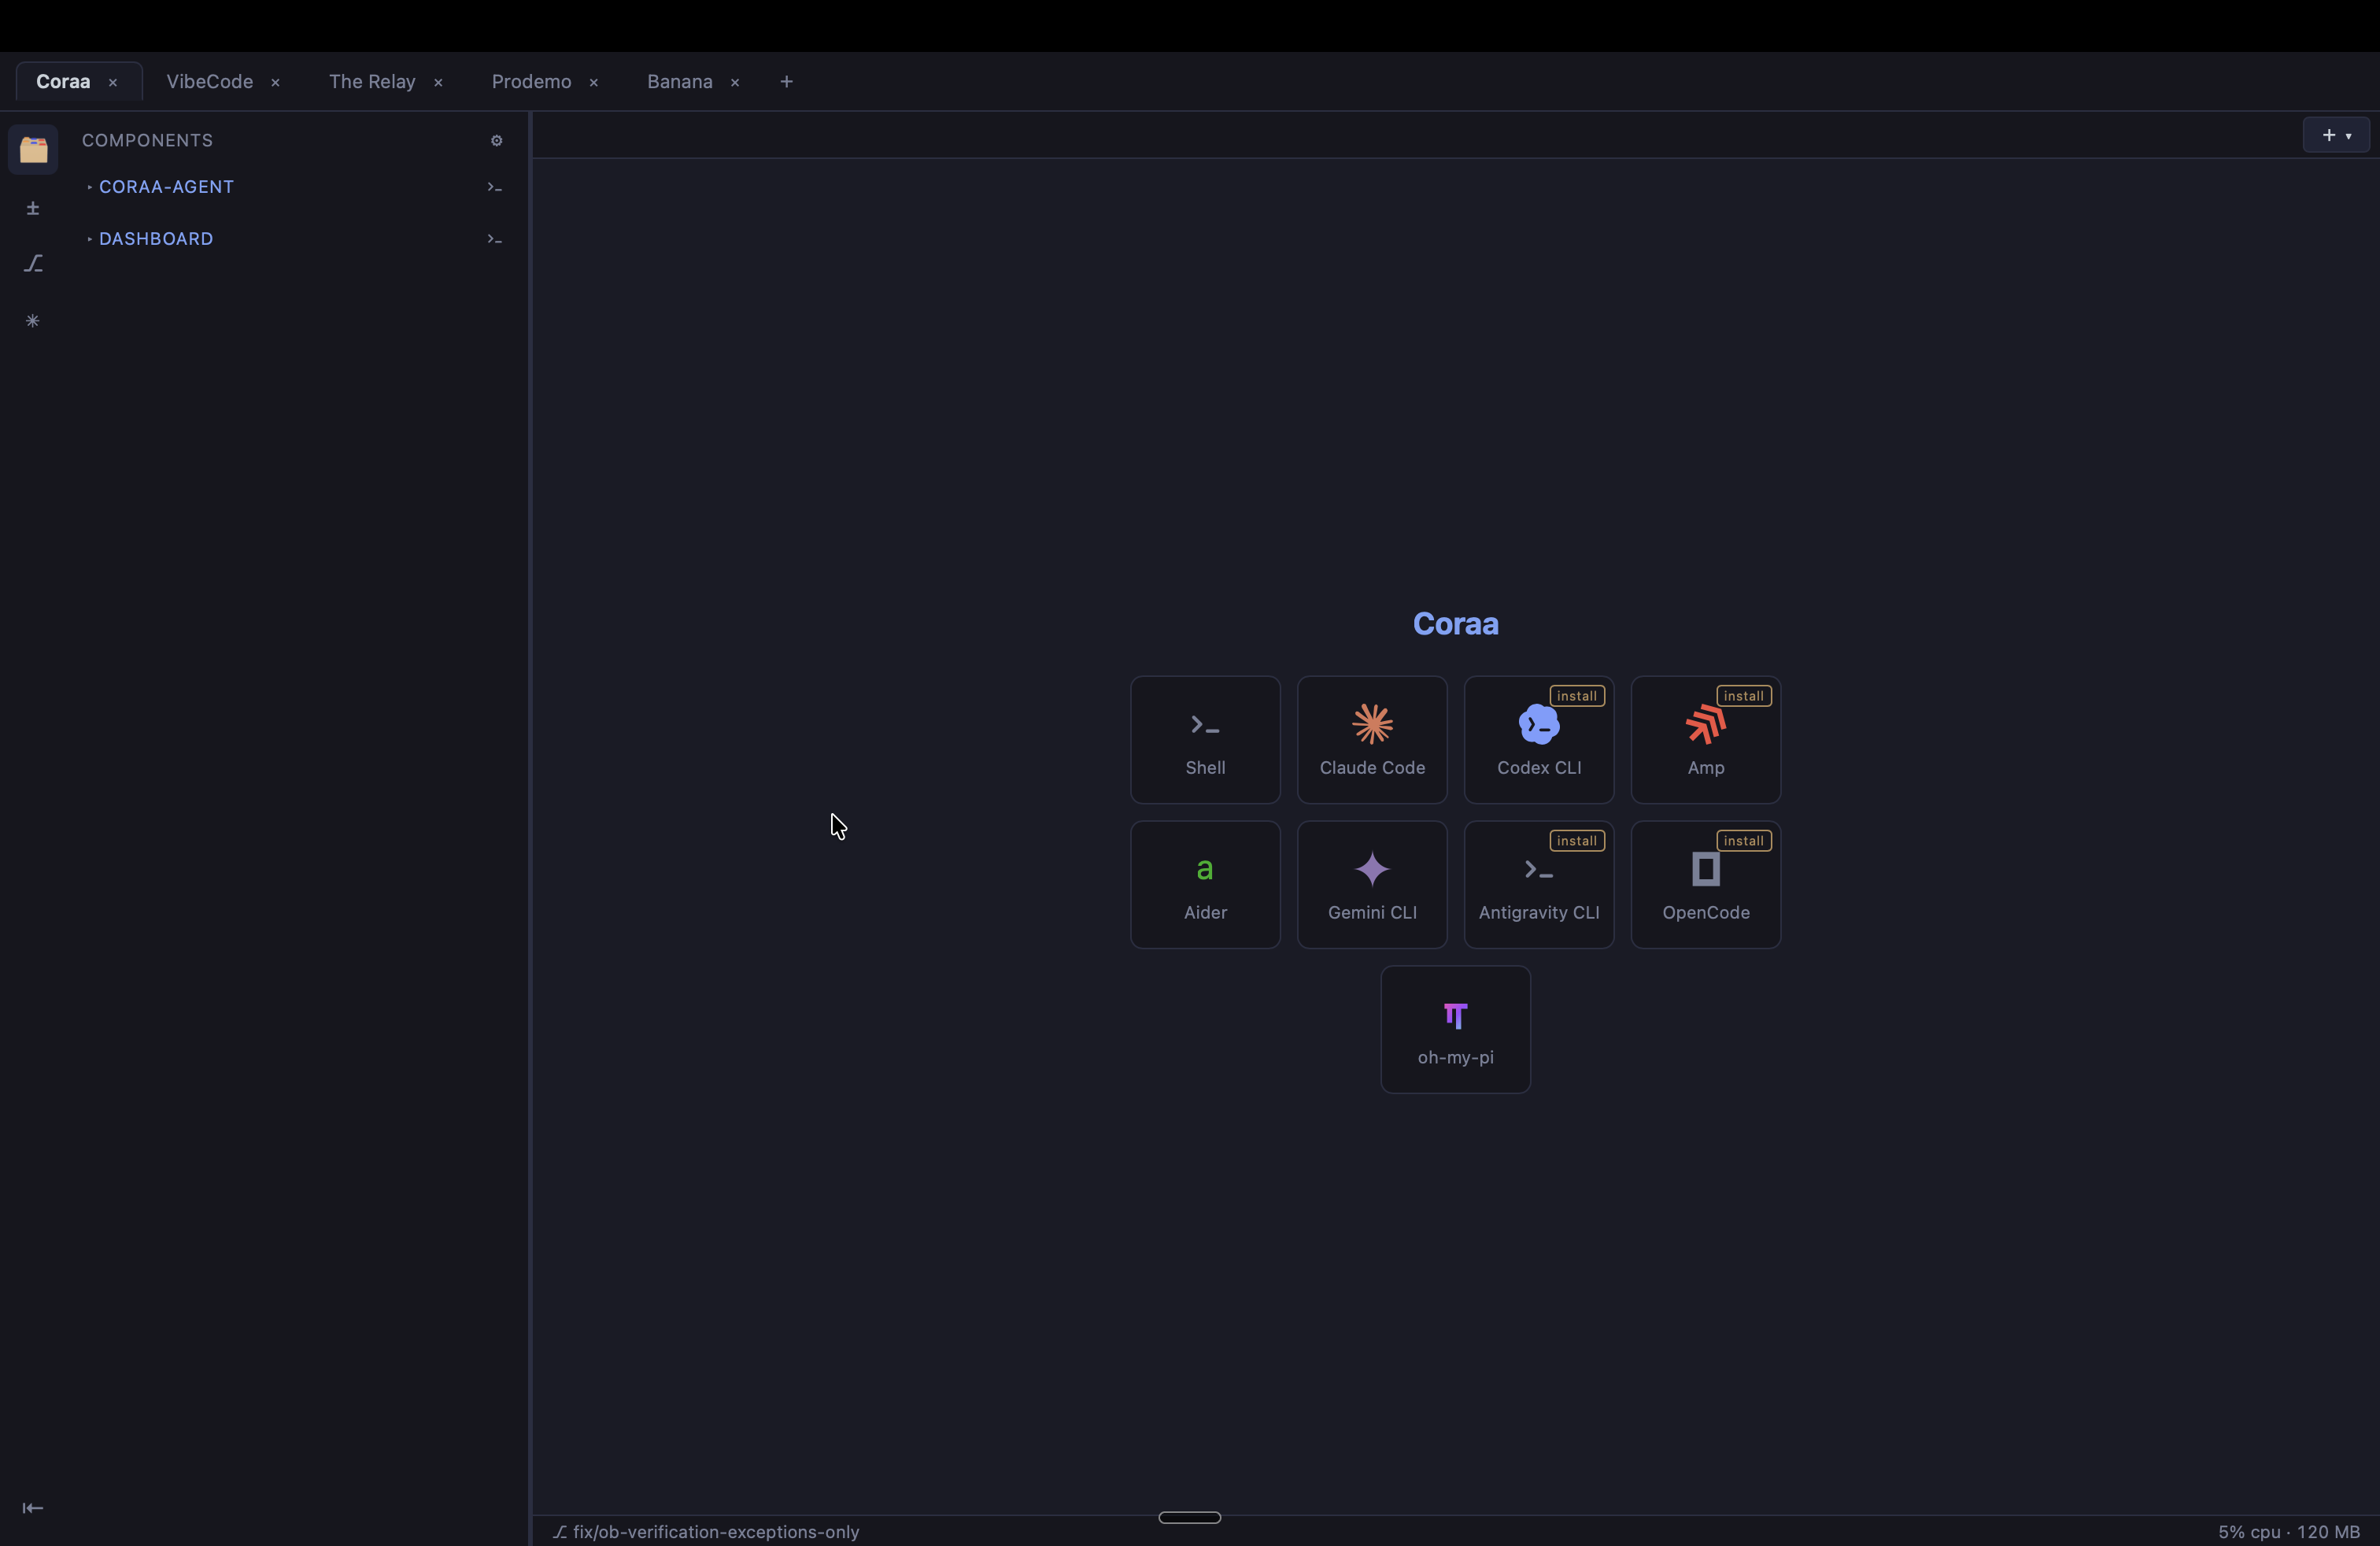
Task: Select the OpenCode card
Action: 1706,885
